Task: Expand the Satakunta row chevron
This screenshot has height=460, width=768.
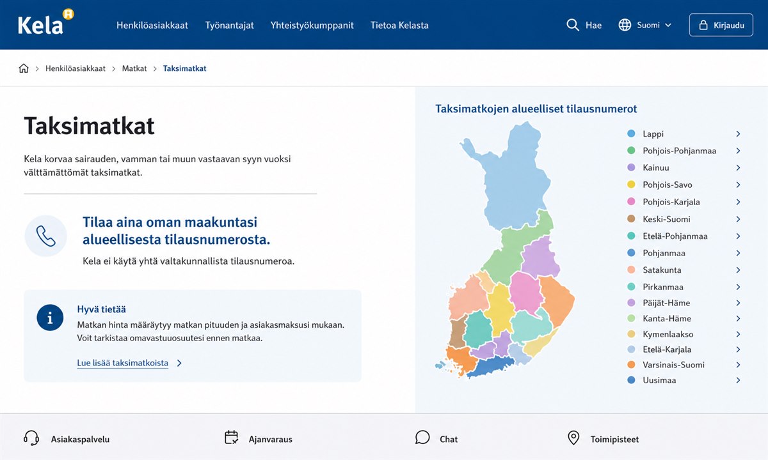Action: 738,270
